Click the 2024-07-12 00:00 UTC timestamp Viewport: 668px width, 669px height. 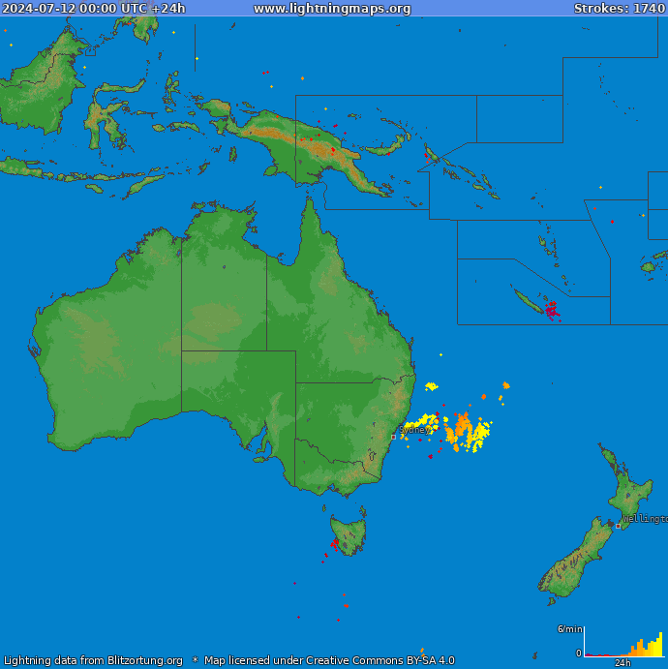(93, 9)
